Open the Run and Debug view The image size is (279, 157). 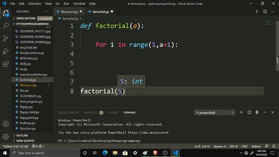pos(6,51)
